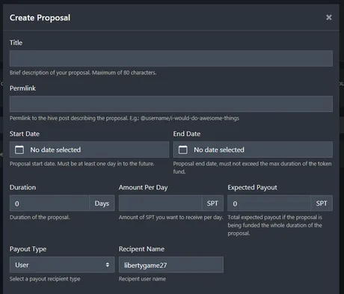Viewport: 344px width, 294px height.
Task: Click the Create Proposal heading
Action: click(x=40, y=18)
